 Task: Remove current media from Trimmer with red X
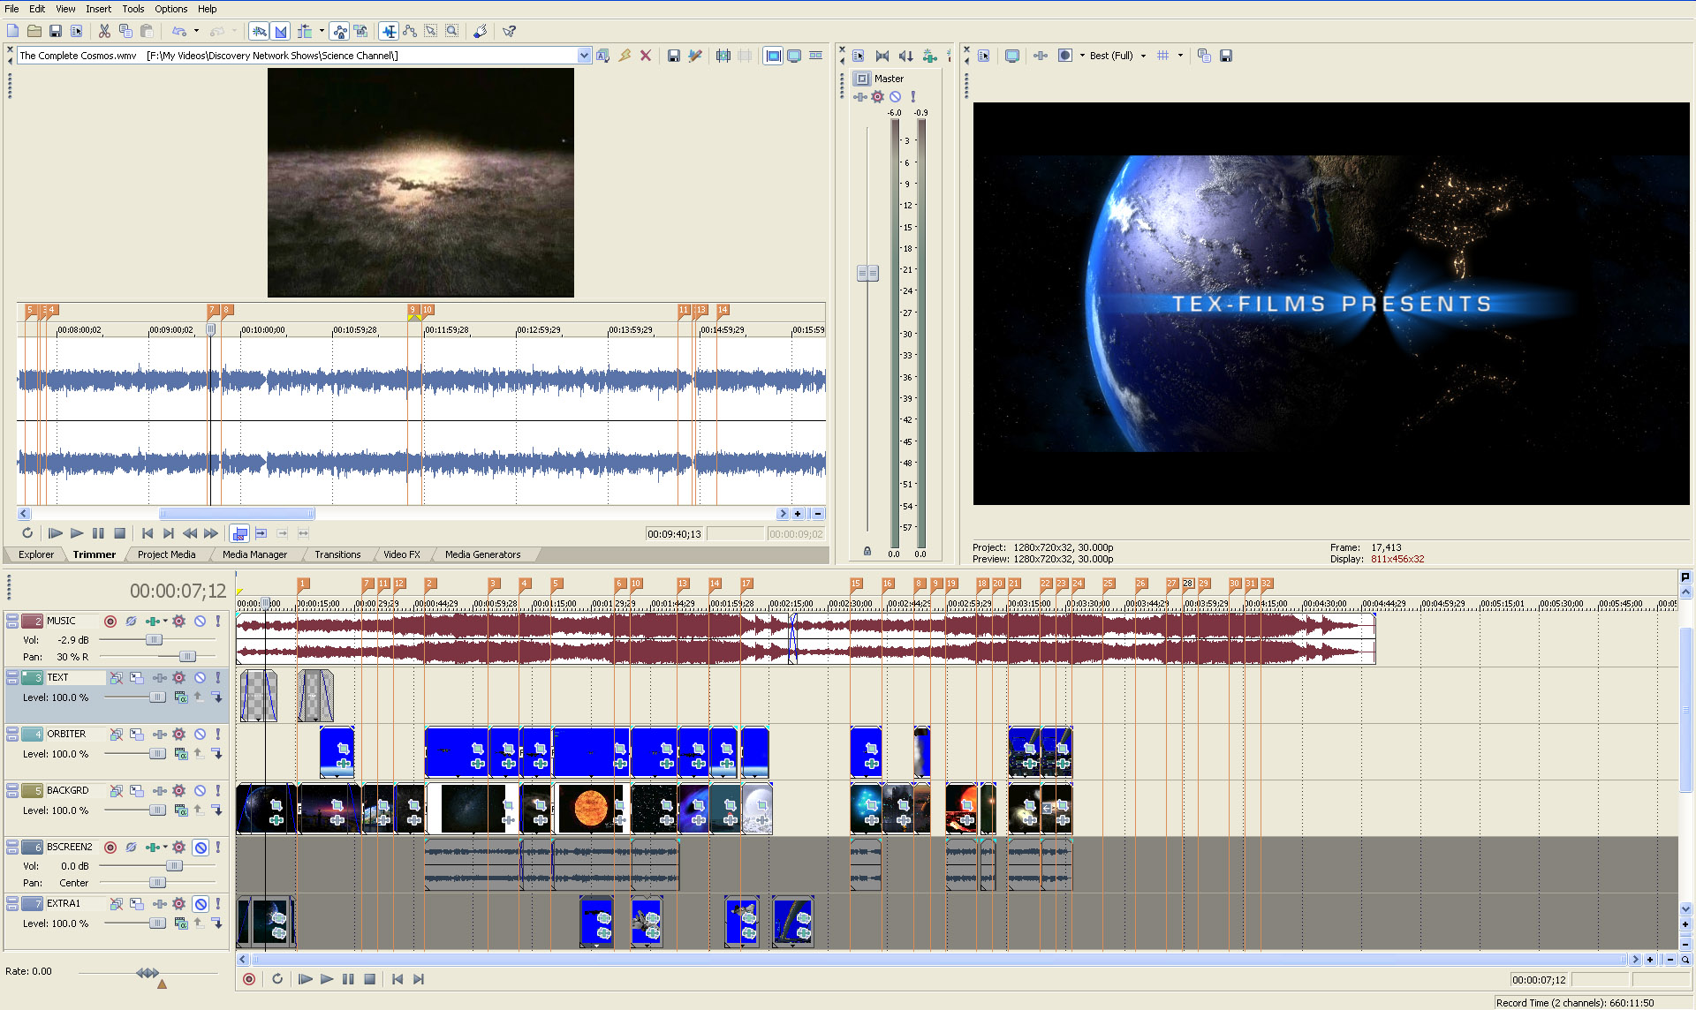pos(646,56)
